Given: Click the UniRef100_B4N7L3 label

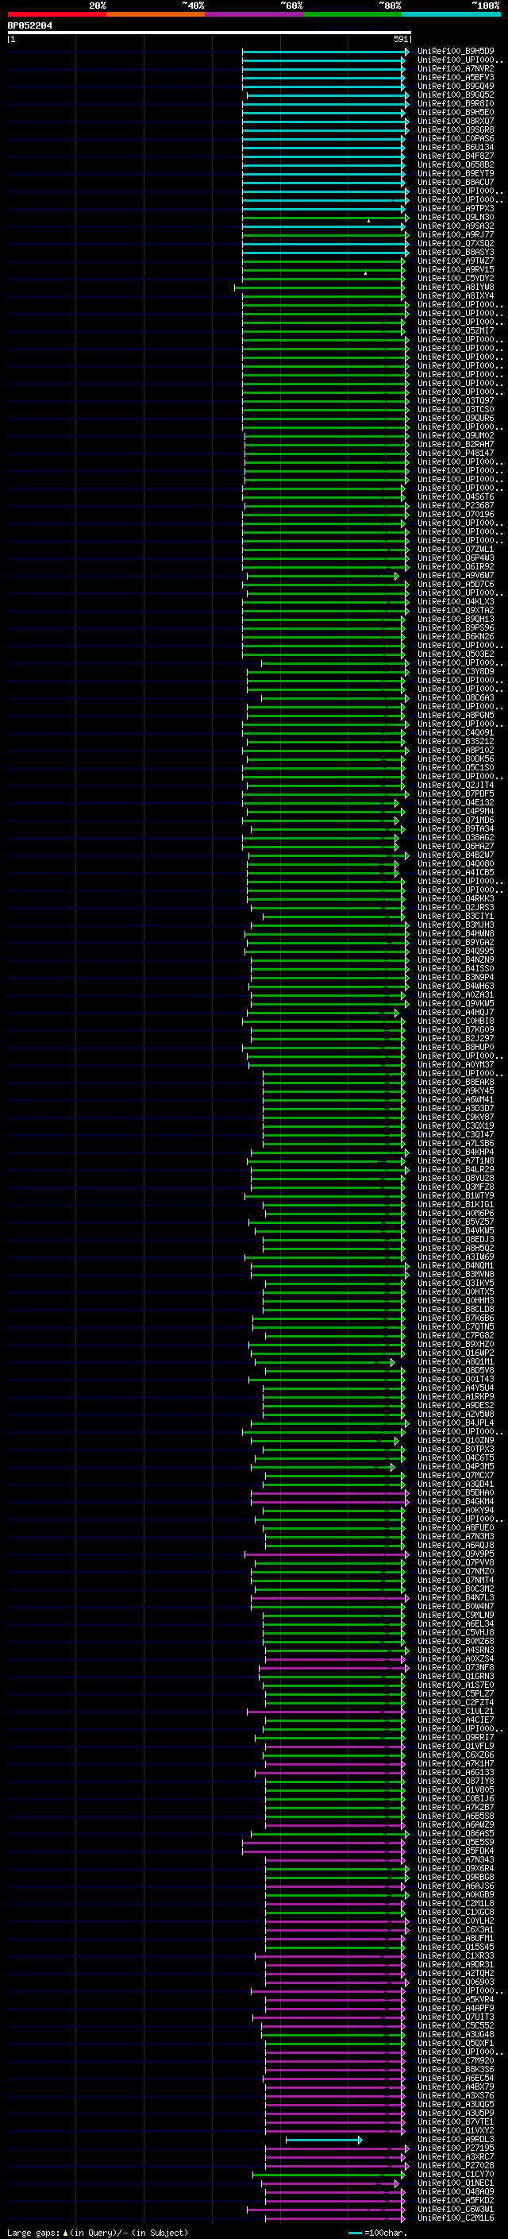Looking at the screenshot, I should (456, 1597).
